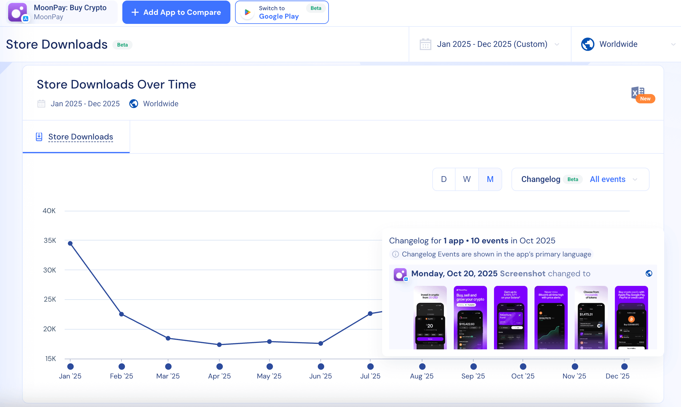681x407 pixels.
Task: Click the download icon next to Store Downloads tab
Action: tap(39, 137)
